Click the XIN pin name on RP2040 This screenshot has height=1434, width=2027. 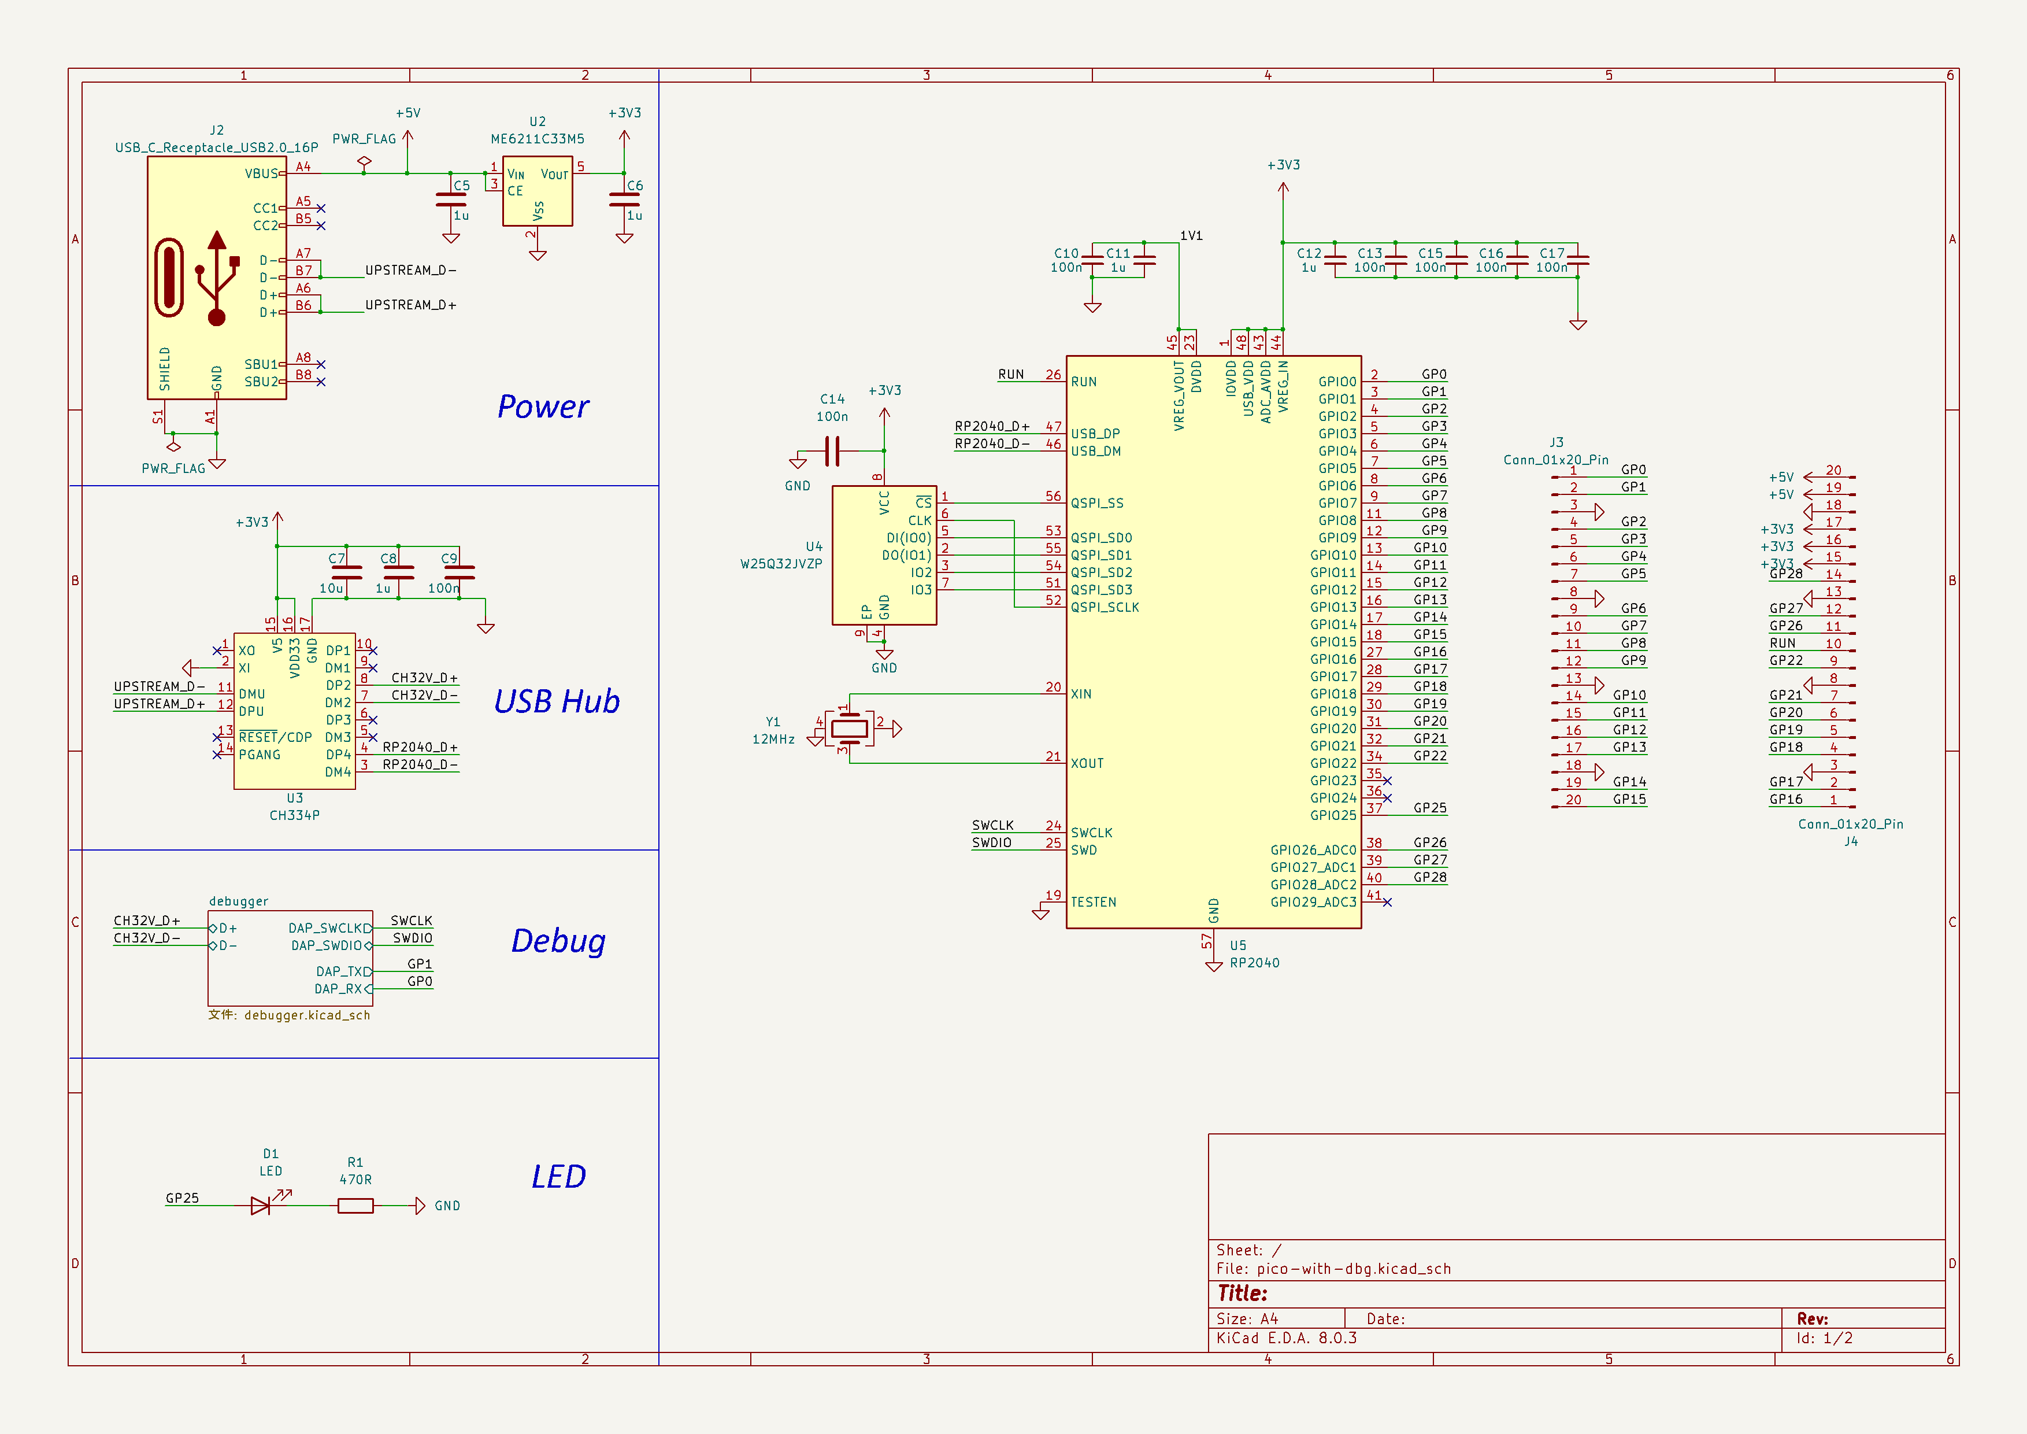pyautogui.click(x=1081, y=694)
